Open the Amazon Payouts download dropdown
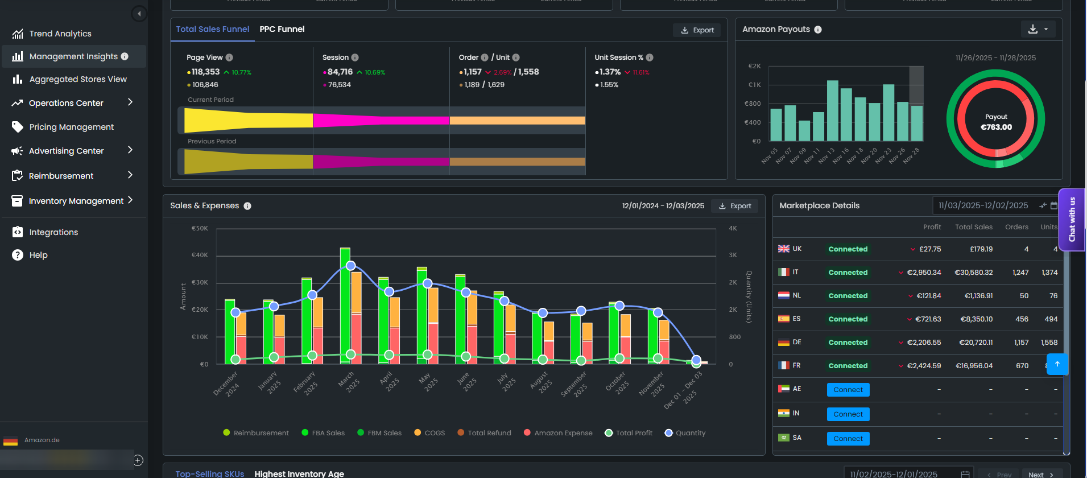 pos(1038,29)
